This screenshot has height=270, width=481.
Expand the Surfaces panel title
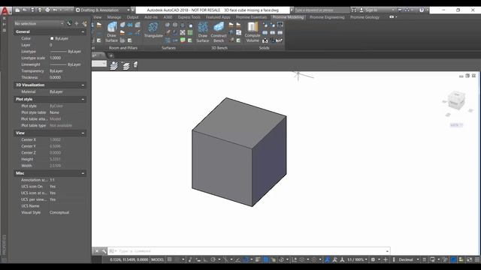(168, 48)
